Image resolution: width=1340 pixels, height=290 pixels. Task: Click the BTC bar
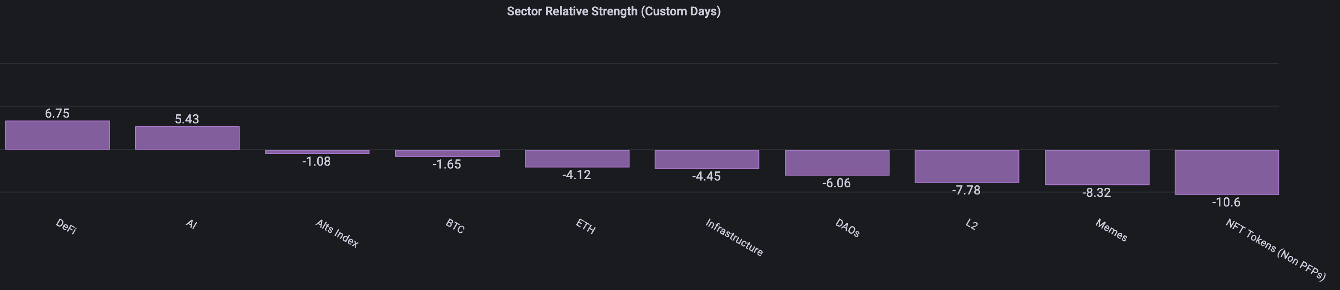point(447,153)
